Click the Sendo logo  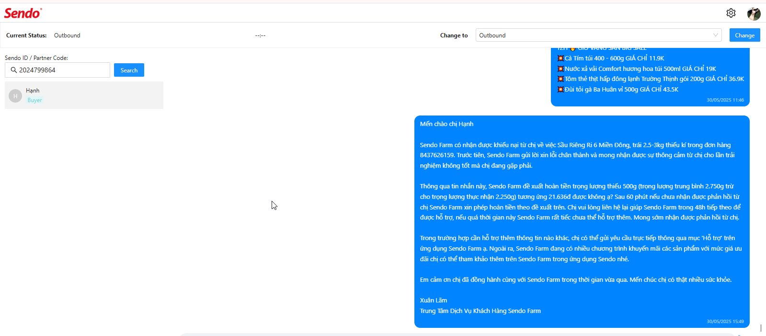click(x=23, y=13)
